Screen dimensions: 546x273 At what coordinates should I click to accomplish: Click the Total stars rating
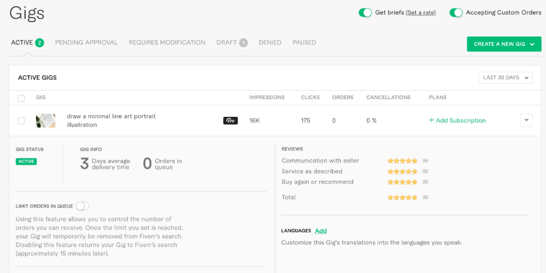[x=402, y=197]
